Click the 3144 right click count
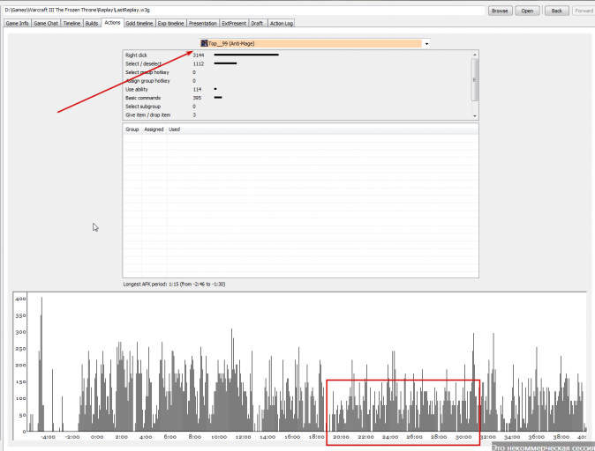 coord(198,55)
